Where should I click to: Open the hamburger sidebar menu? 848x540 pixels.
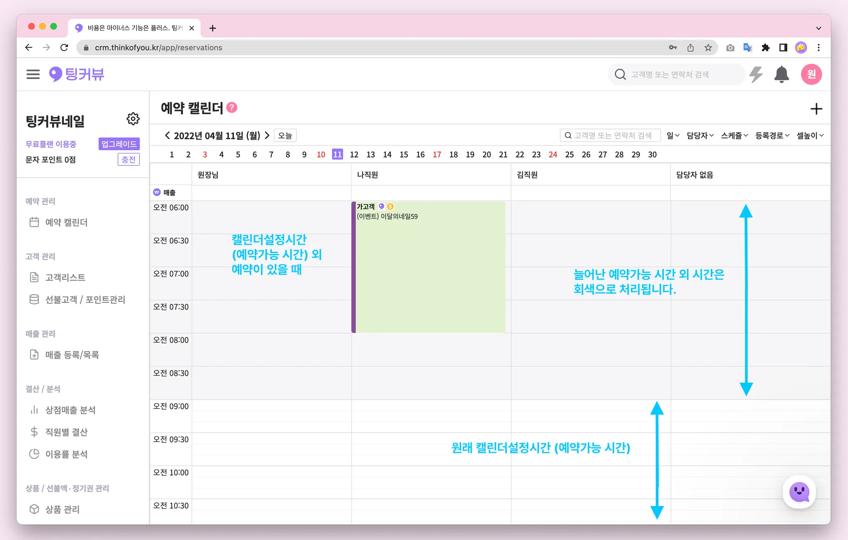tap(33, 74)
